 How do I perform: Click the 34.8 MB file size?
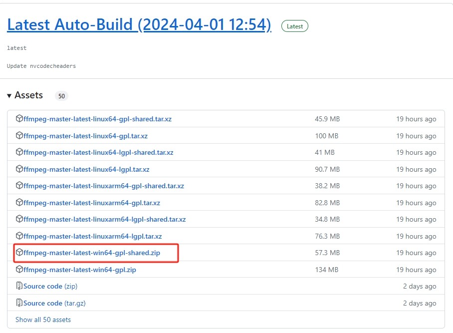coord(327,219)
